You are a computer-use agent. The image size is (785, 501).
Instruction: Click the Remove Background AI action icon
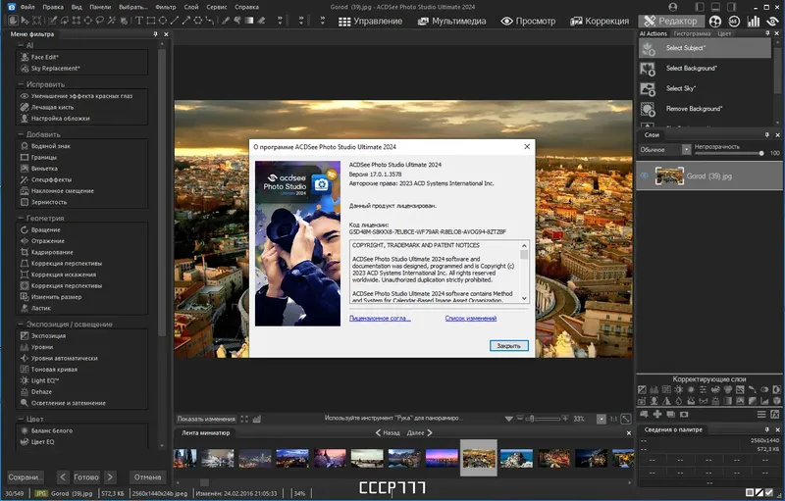pyautogui.click(x=648, y=109)
